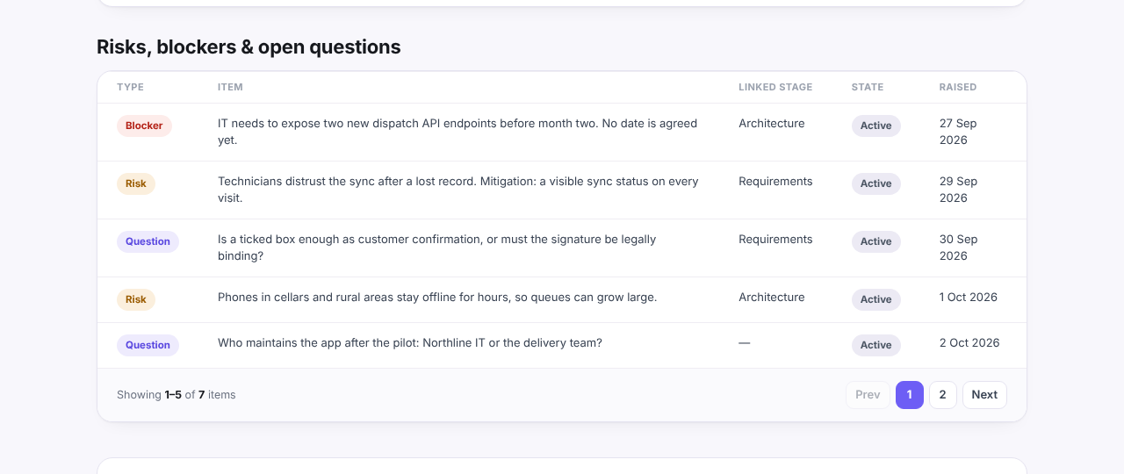1124x474 pixels.
Task: Click the Active state badge dated 27 Sep 2026
Action: pos(876,126)
